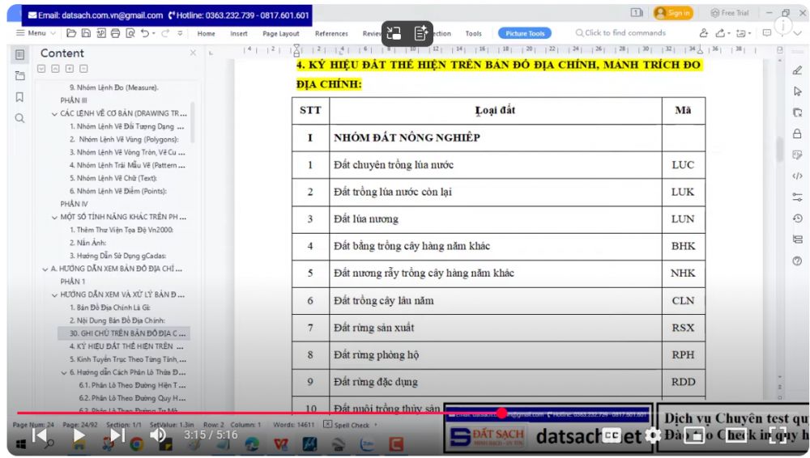Open the comment icon in the ribbon
Image resolution: width=810 pixels, height=458 pixels.
click(767, 33)
